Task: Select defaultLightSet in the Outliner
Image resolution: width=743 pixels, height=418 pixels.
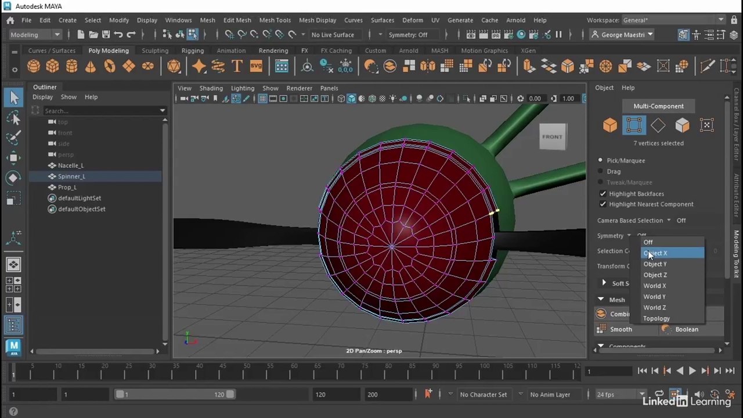Action: coord(80,198)
